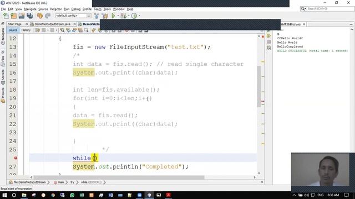Click the Debug Project toolbar icon
Image resolution: width=355 pixels, height=199 pixels.
tap(123, 16)
